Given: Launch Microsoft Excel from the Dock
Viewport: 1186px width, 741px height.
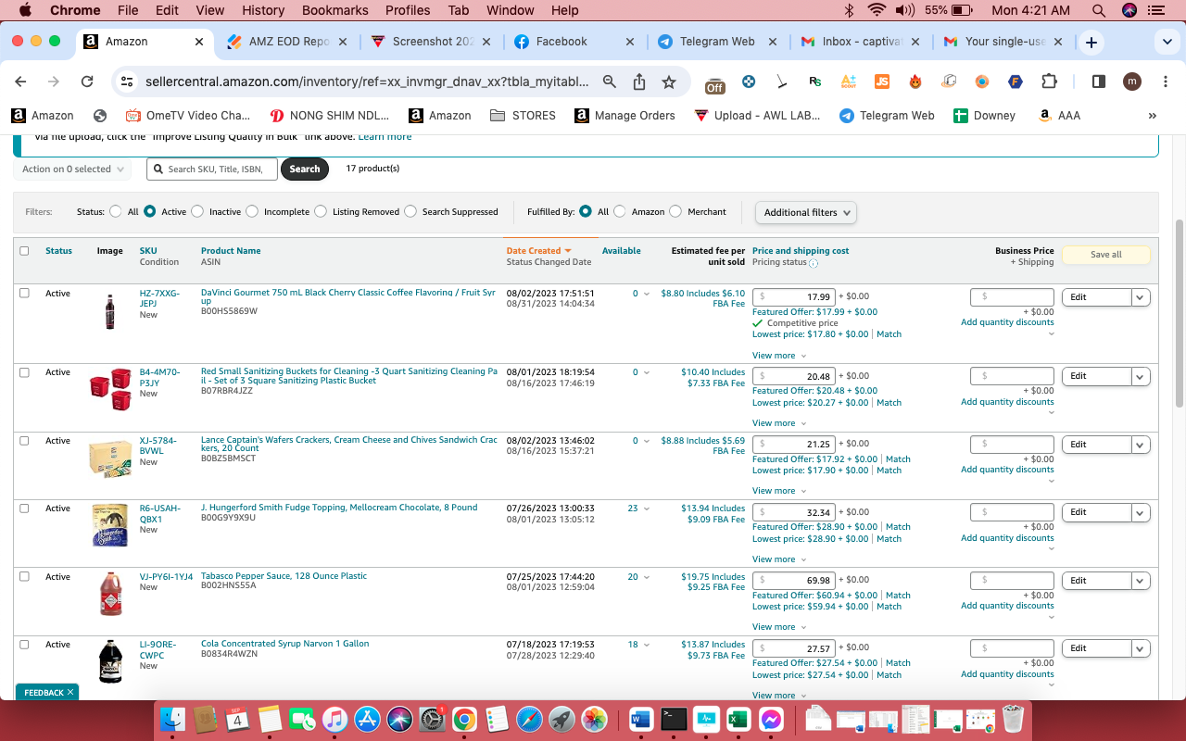Looking at the screenshot, I should 738,719.
